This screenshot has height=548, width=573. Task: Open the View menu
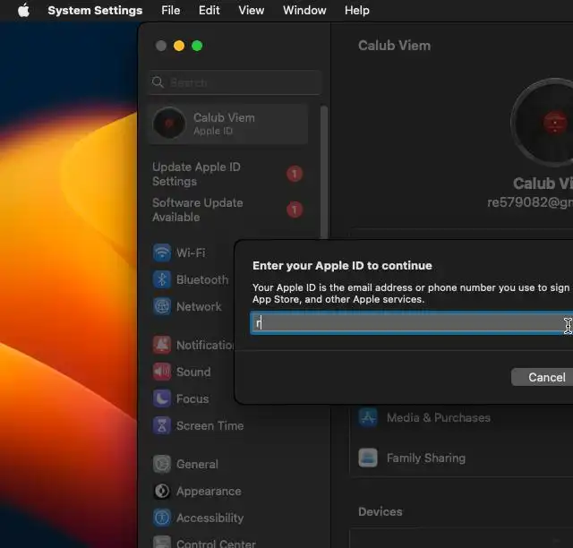[252, 10]
